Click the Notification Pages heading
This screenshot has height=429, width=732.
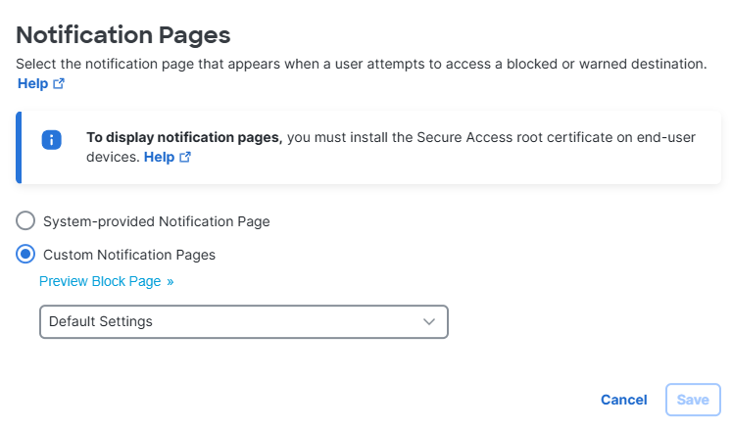[123, 35]
